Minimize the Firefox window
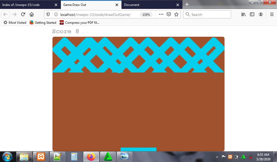Screen dimensions: 277x162 tap(252, 2)
